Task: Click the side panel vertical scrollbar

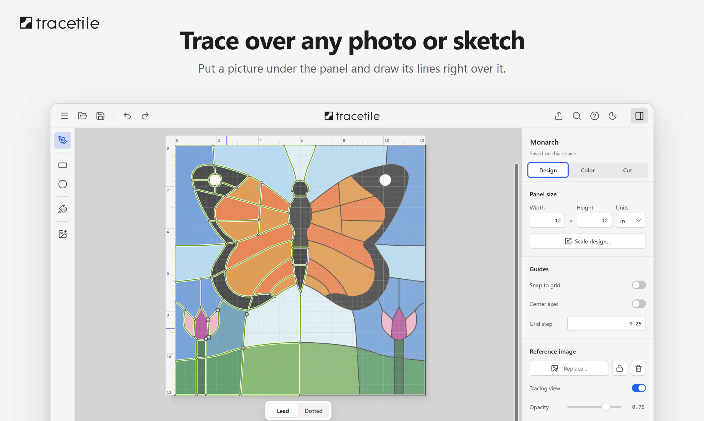Action: (517, 292)
